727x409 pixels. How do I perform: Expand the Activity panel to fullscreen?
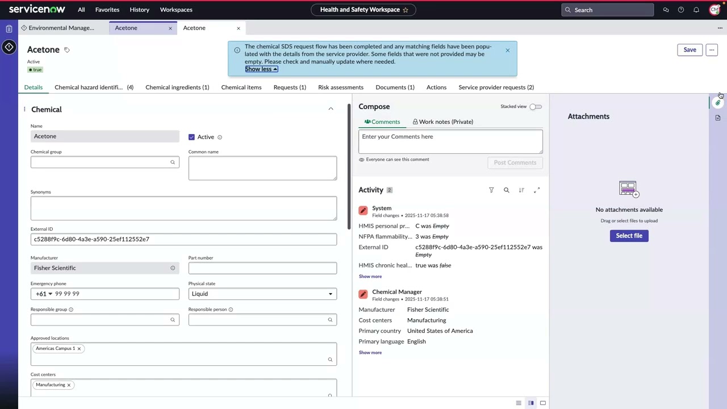(x=537, y=190)
